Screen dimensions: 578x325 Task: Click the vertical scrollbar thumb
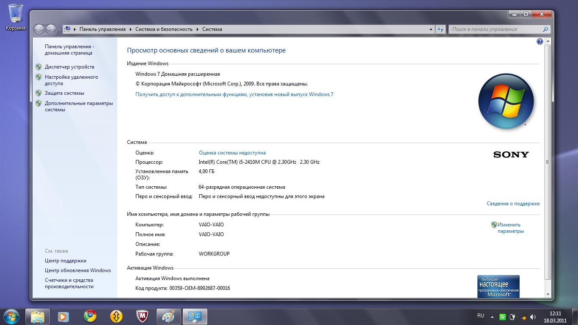(x=548, y=162)
